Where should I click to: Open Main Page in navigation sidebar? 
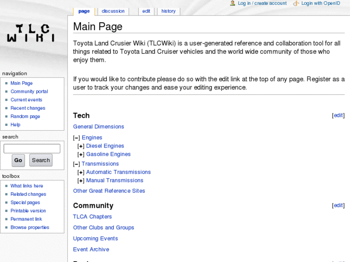coord(22,83)
